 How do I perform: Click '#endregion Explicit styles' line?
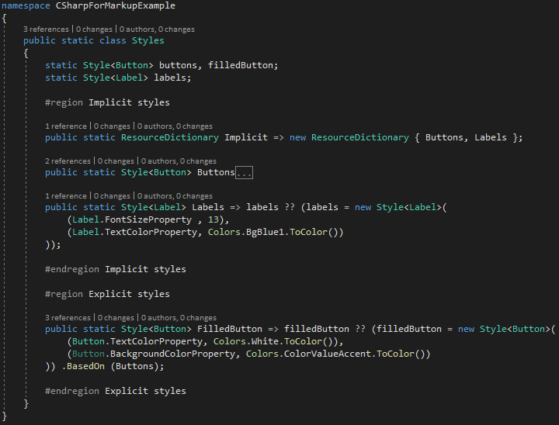click(116, 391)
